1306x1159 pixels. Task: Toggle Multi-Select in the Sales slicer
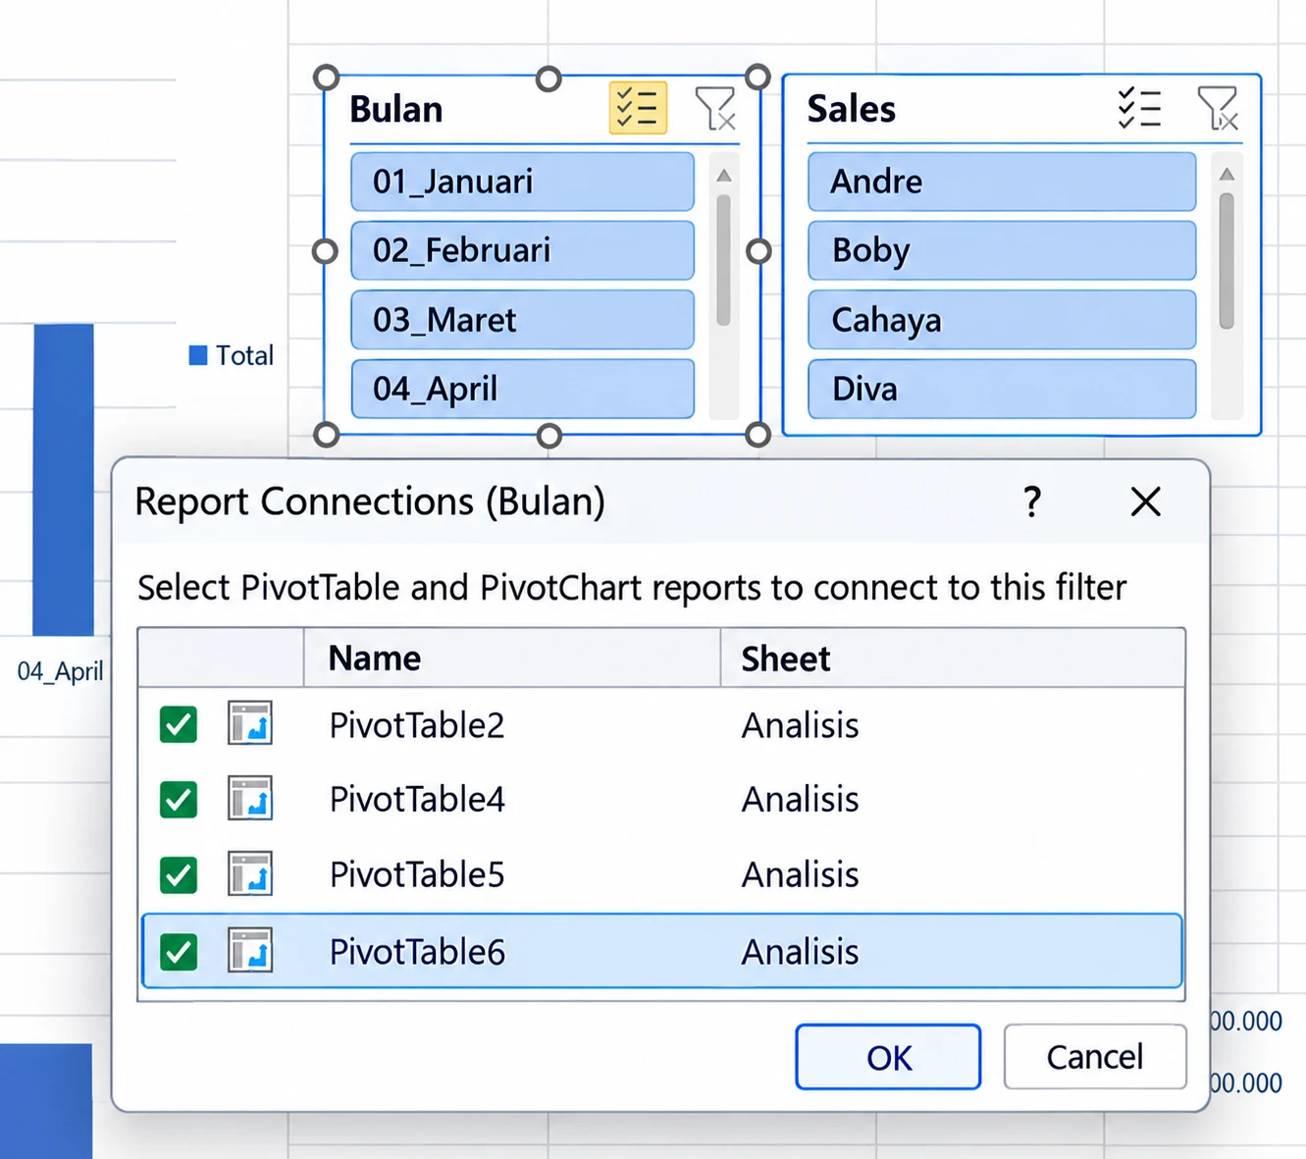click(x=1139, y=108)
